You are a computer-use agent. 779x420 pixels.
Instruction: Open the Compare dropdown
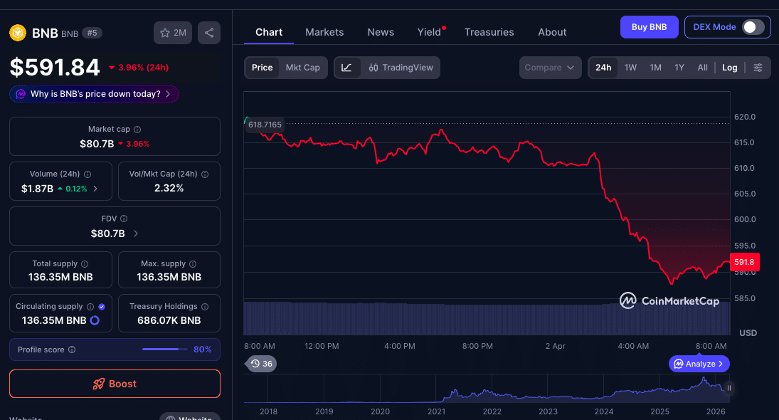tap(550, 68)
